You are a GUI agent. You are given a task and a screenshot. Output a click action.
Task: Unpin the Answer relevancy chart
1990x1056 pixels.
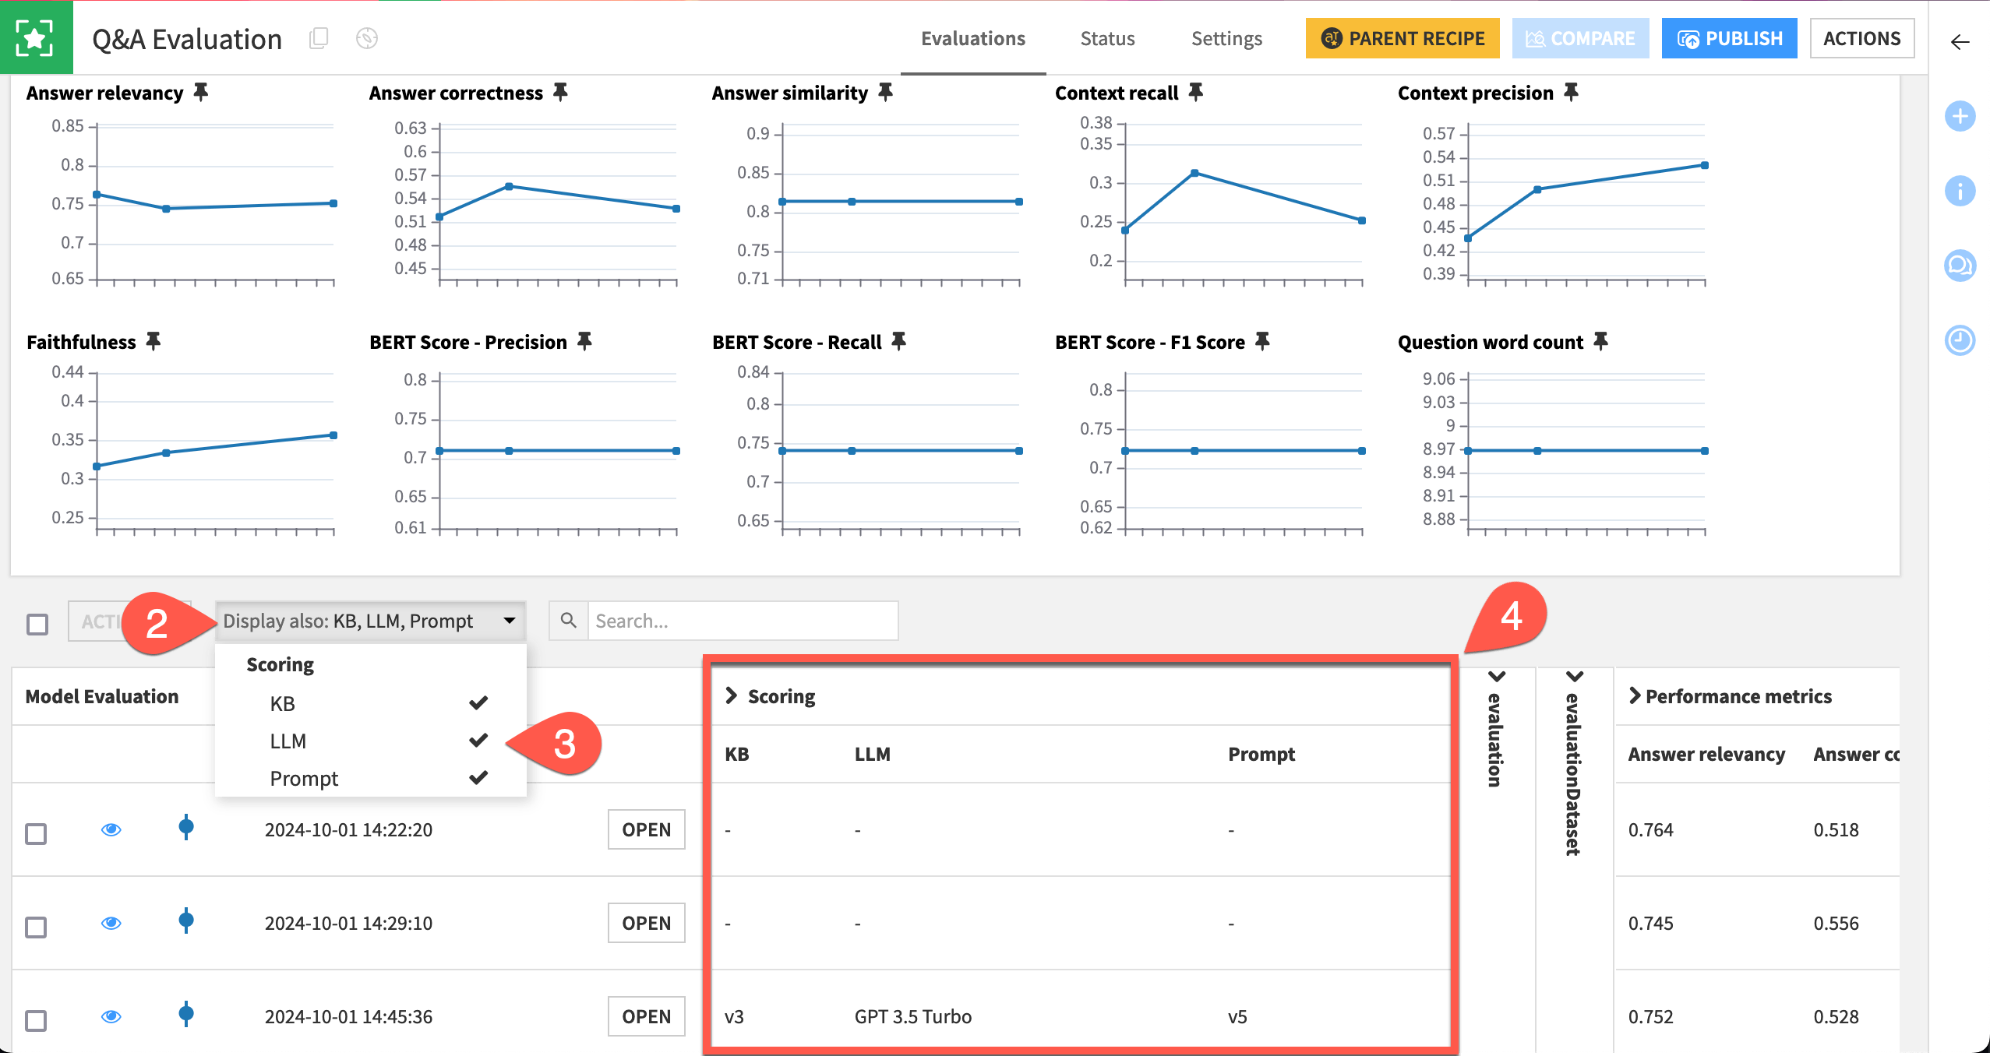point(201,93)
